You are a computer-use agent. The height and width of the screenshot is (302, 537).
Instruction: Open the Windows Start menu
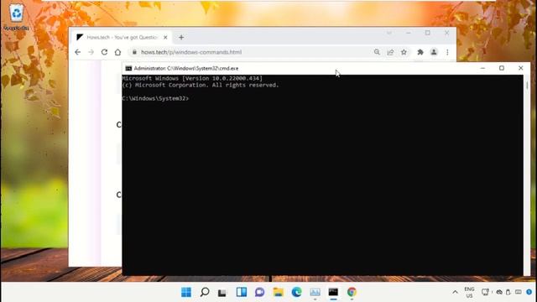tap(186, 292)
